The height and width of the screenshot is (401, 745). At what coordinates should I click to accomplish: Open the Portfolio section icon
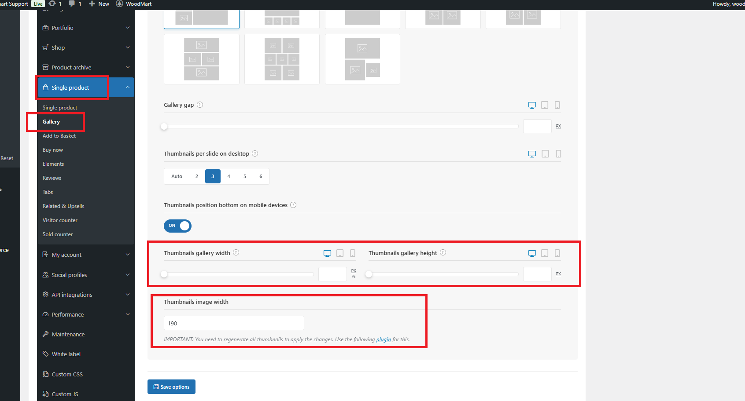(45, 28)
